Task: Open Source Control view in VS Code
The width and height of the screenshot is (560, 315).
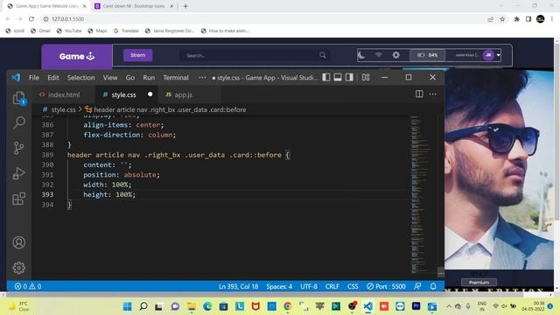Action: point(18,148)
